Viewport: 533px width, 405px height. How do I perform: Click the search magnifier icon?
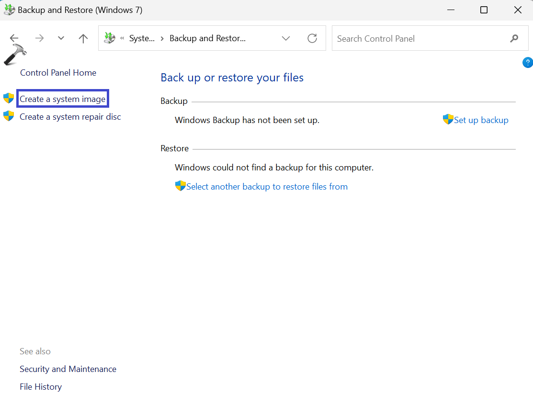coord(514,38)
